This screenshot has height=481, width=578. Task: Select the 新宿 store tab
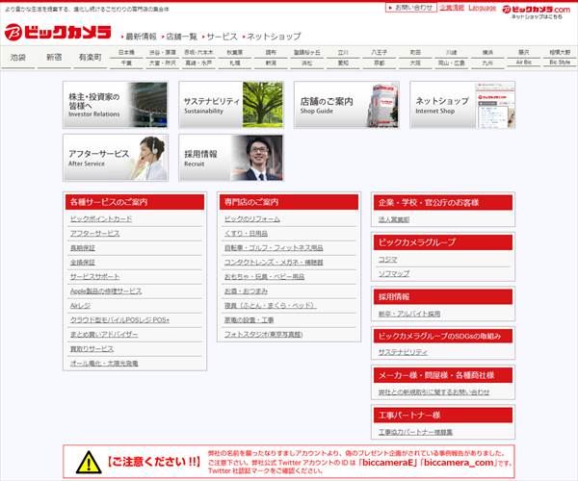[54, 57]
